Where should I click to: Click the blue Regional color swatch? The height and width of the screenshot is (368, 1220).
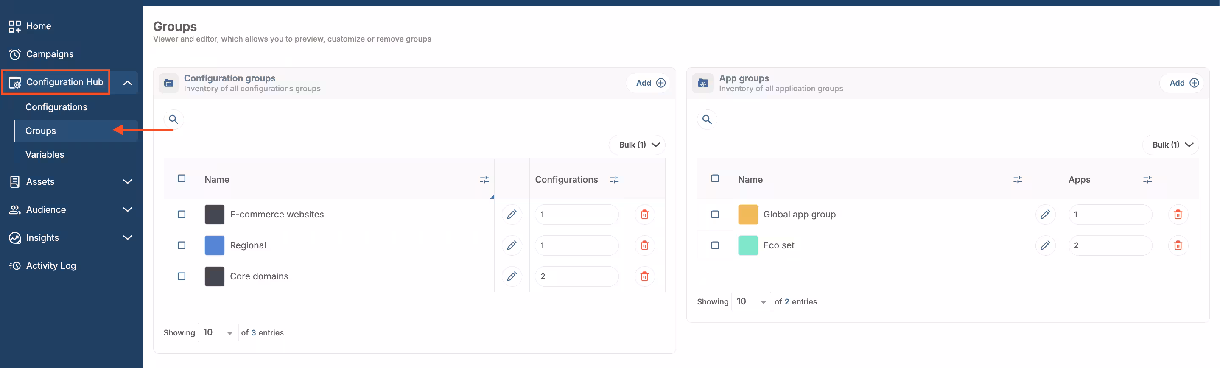coord(214,245)
